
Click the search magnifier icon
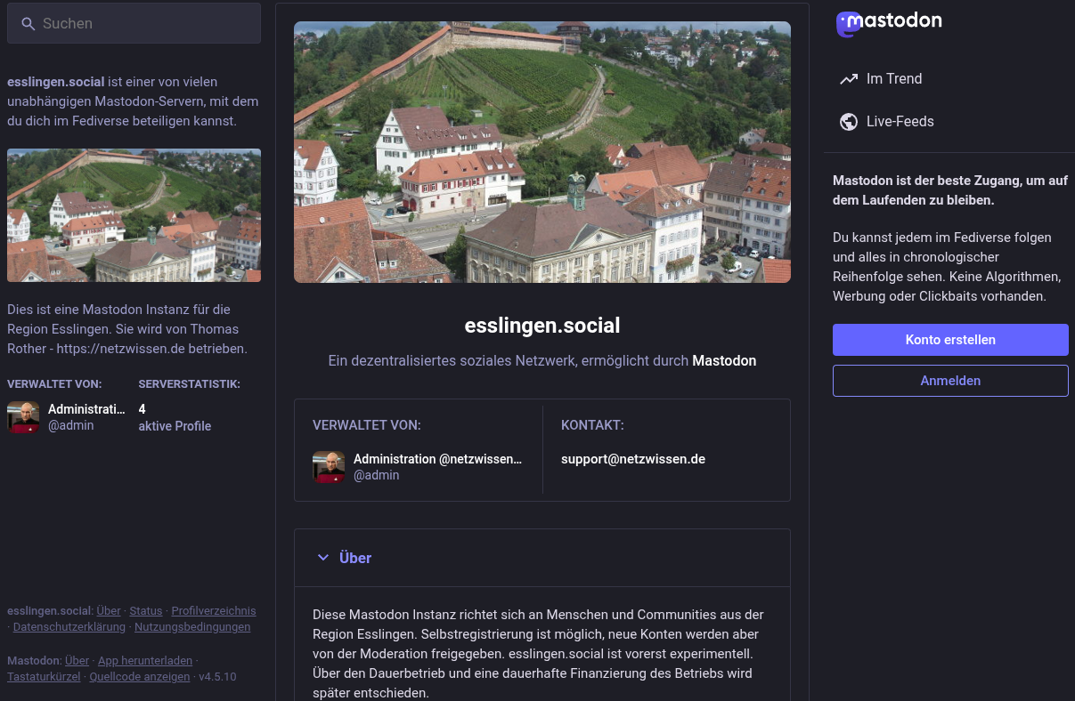[29, 24]
